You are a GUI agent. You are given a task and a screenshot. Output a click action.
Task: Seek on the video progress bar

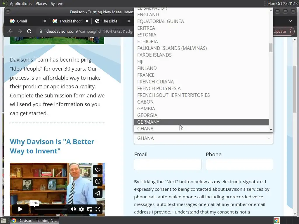pyautogui.click(x=51, y=209)
